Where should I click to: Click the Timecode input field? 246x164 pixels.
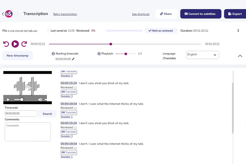point(21,114)
